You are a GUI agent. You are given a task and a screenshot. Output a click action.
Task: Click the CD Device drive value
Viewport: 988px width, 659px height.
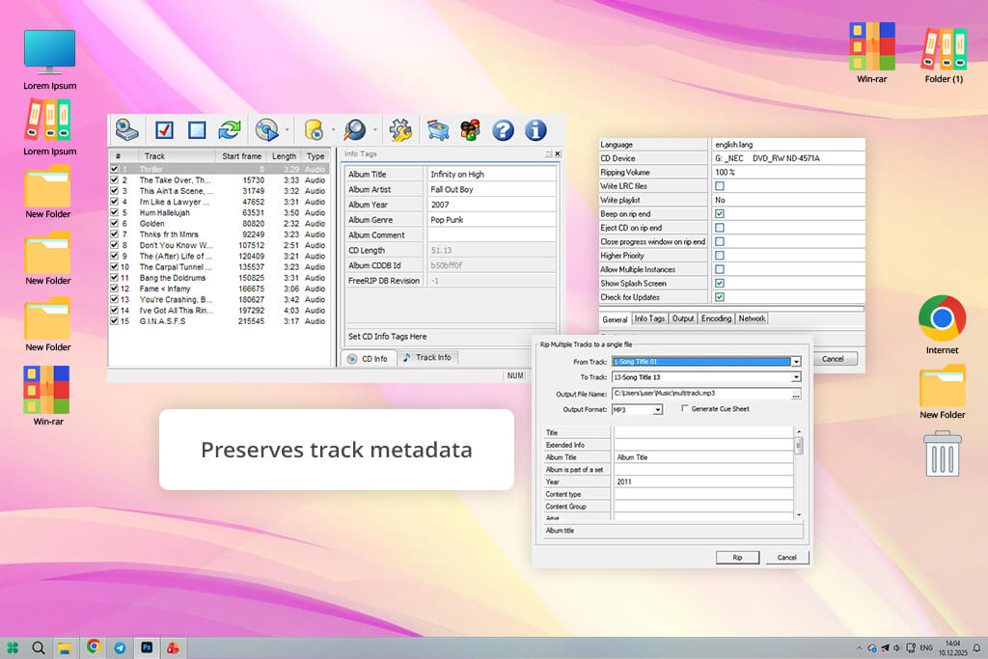[x=787, y=158]
